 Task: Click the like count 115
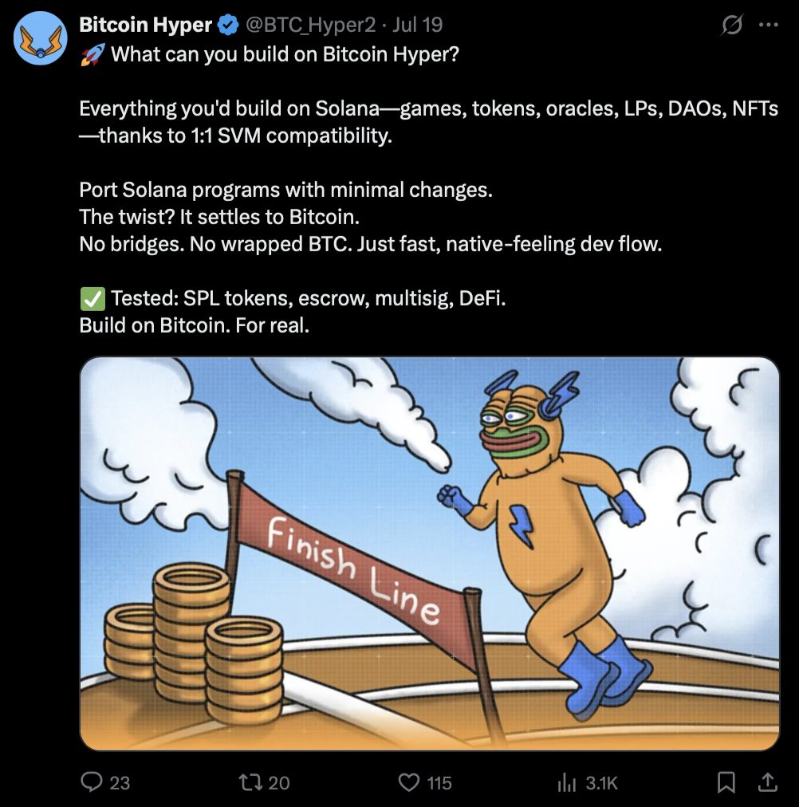pos(439,783)
